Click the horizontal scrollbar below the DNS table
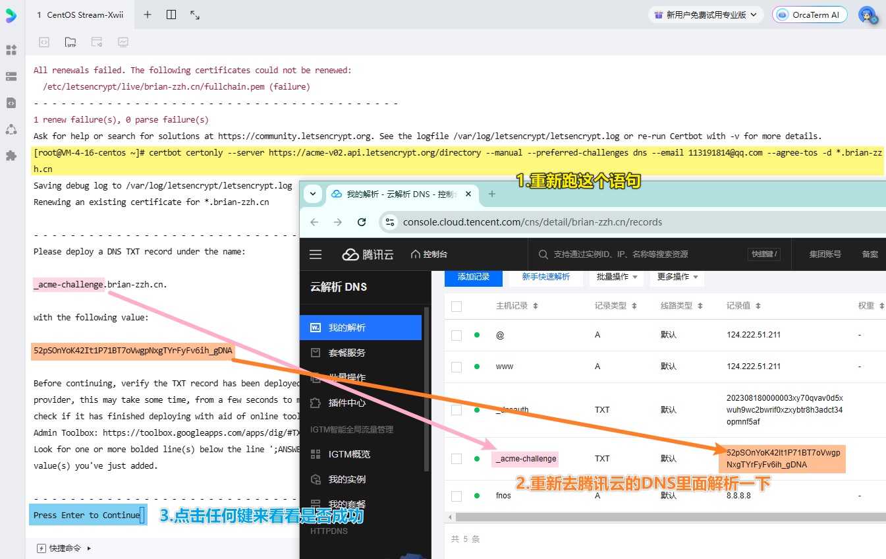The height and width of the screenshot is (559, 886). [x=670, y=517]
